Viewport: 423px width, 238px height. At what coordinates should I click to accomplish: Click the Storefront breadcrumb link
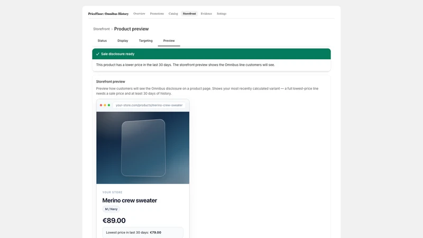102,29
